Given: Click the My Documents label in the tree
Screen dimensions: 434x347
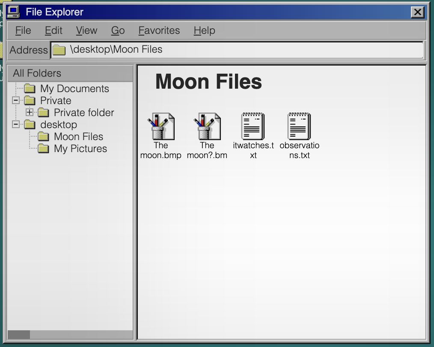Looking at the screenshot, I should click(74, 89).
